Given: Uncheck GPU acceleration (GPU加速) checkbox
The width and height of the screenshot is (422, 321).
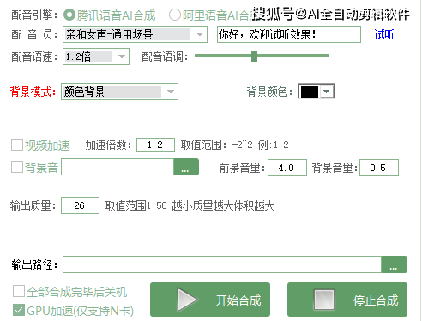Looking at the screenshot, I should tap(19, 310).
